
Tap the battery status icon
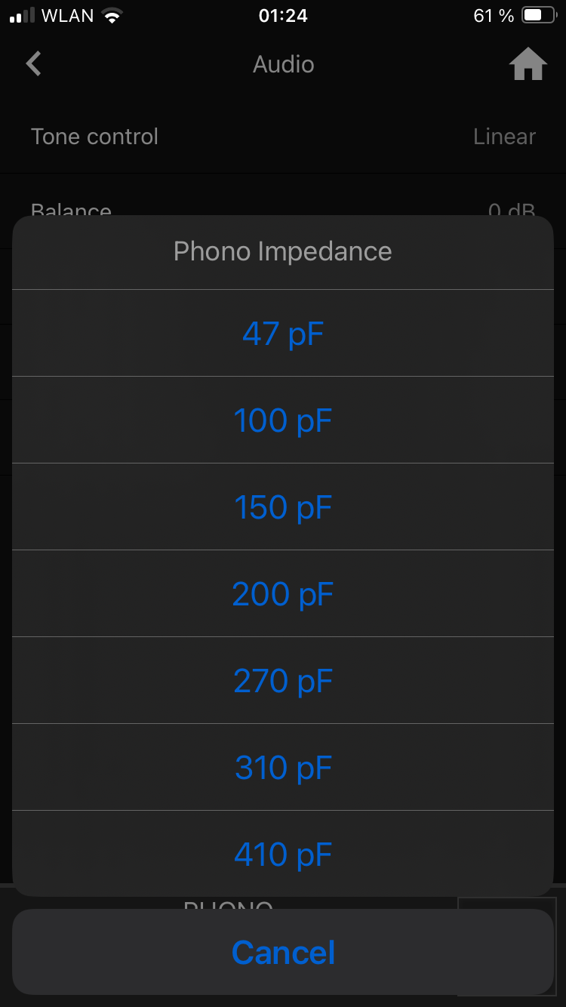coord(540,16)
